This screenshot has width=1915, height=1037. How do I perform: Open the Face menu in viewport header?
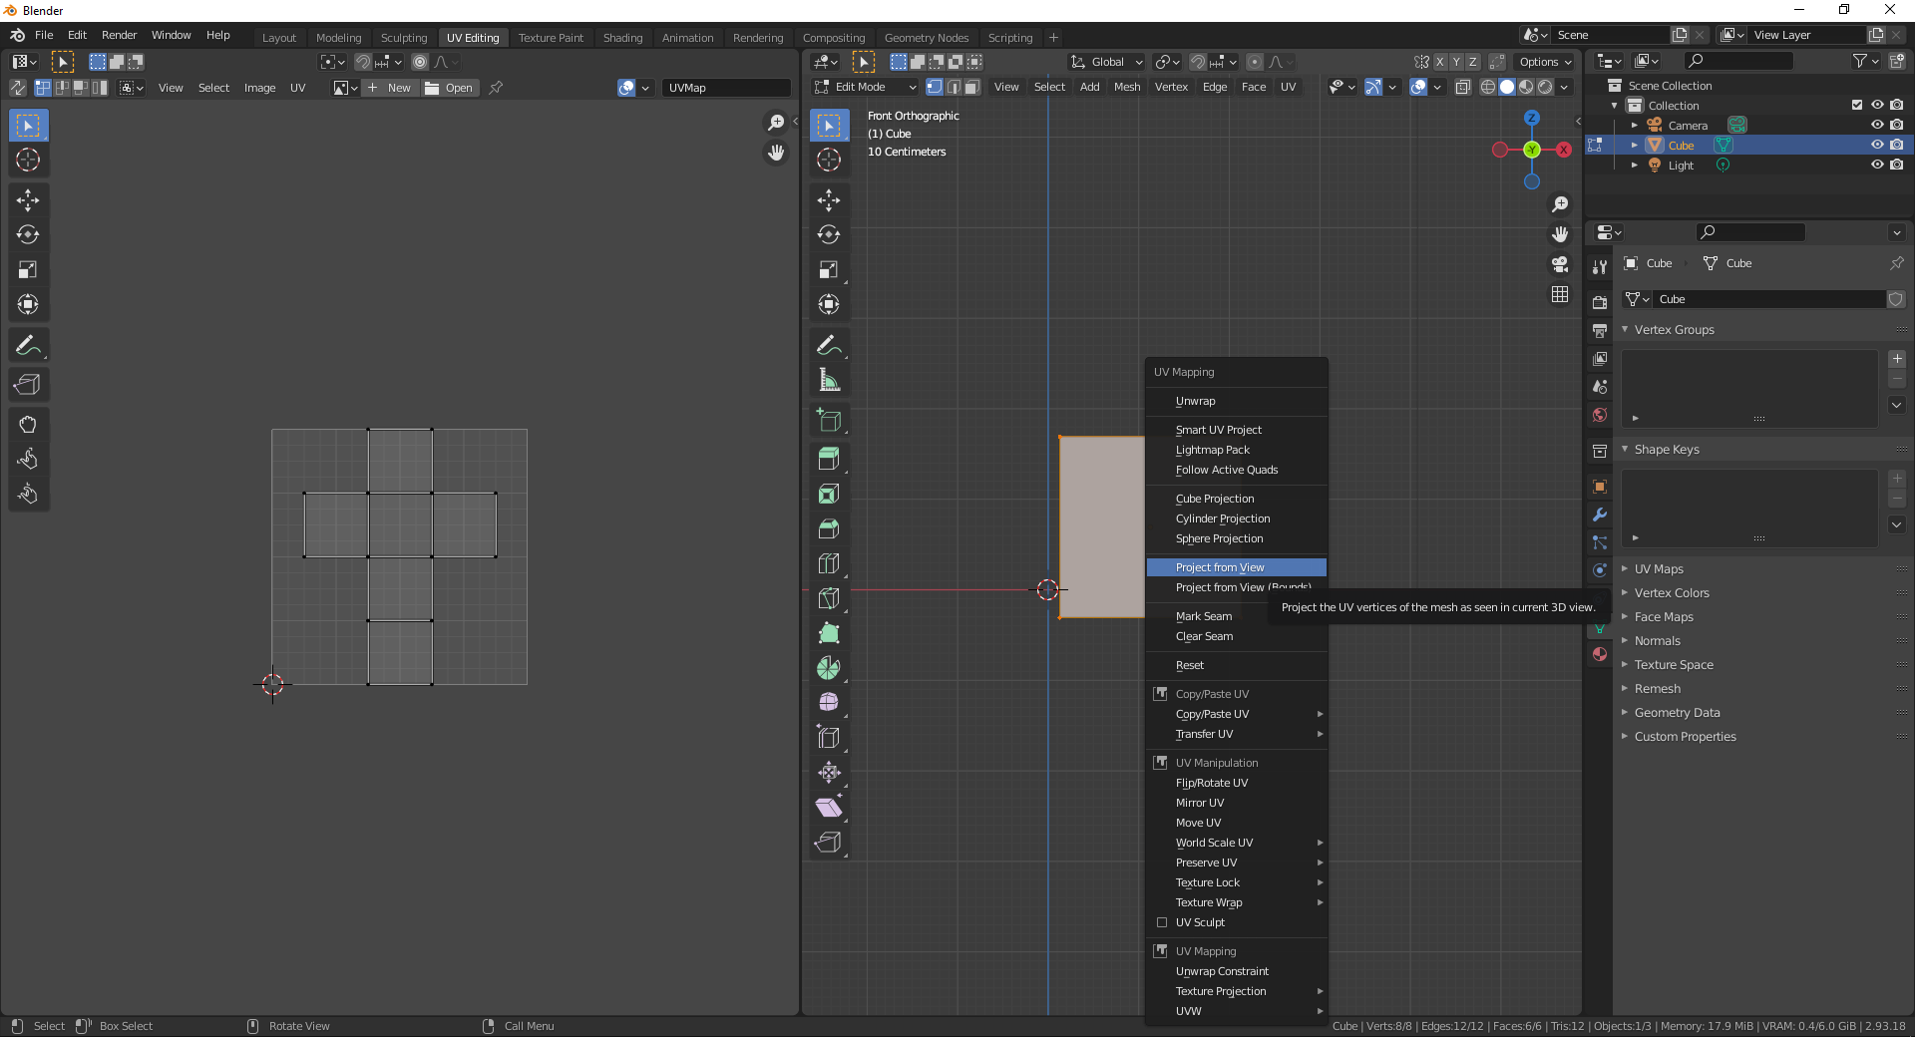coord(1254,88)
